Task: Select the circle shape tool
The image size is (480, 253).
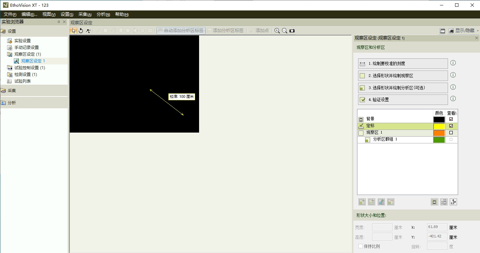Action: 128,31
